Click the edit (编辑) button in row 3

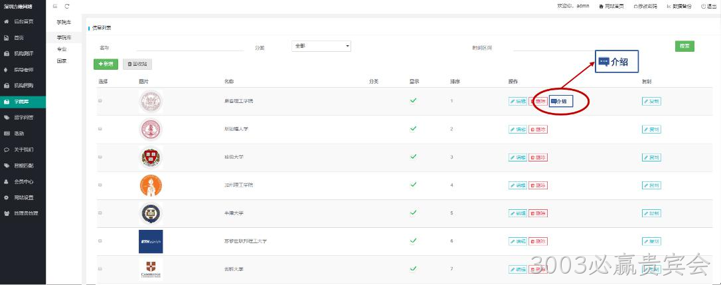(x=518, y=157)
